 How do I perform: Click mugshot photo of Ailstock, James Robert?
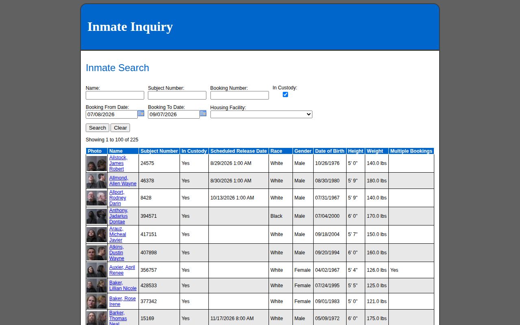[x=97, y=164]
